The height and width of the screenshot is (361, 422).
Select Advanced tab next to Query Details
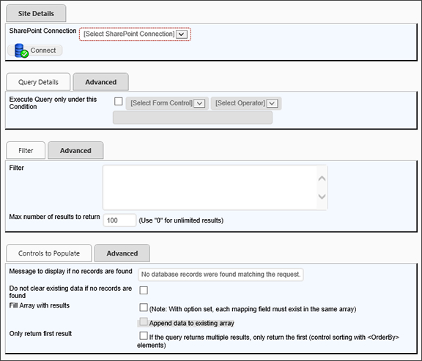click(101, 82)
